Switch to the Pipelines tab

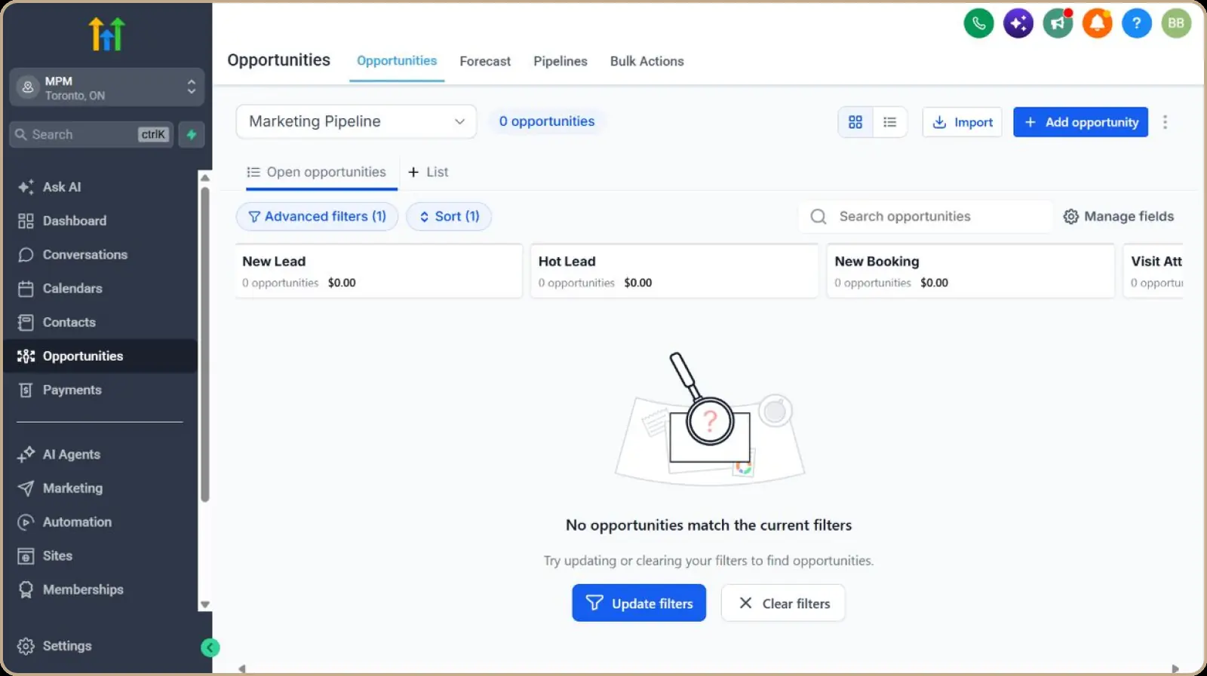coord(561,61)
